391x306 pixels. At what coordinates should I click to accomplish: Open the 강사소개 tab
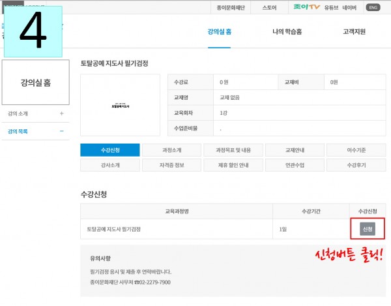(110, 165)
